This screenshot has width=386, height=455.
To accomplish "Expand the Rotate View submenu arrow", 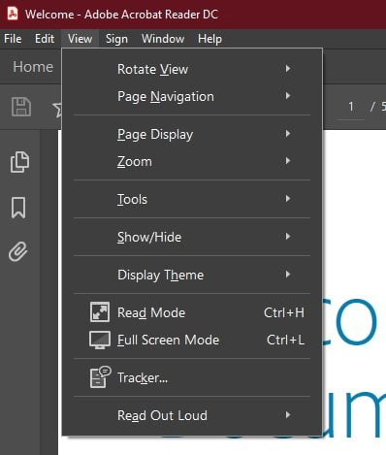I will (288, 69).
